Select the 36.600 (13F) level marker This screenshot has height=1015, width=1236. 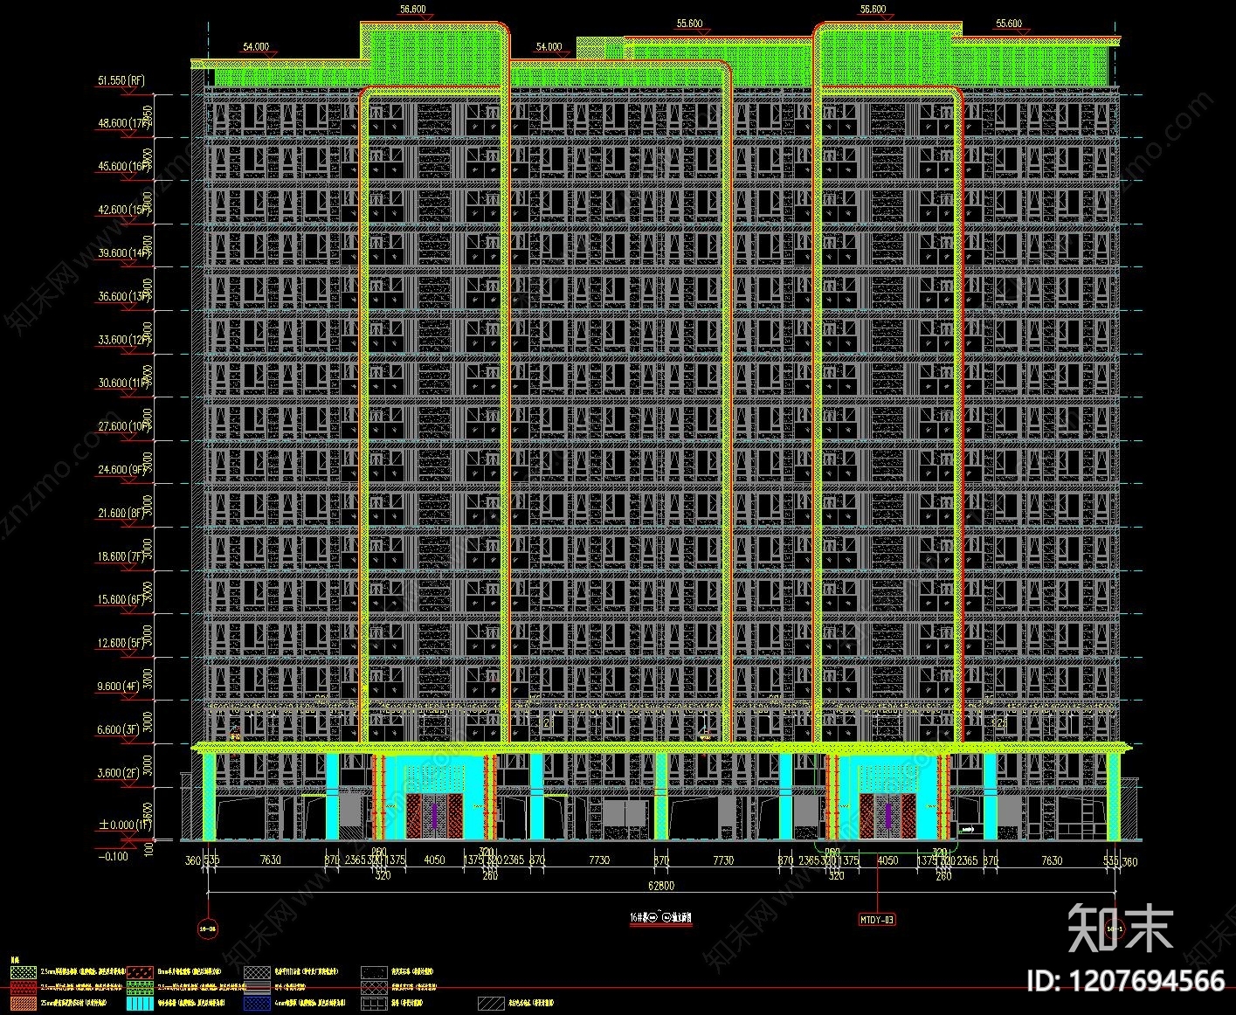(x=124, y=296)
